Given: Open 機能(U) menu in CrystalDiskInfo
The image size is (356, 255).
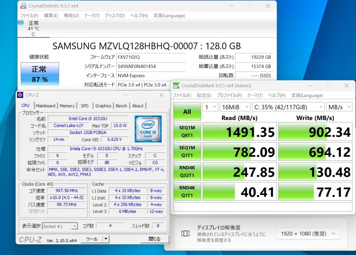Looking at the screenshot, I should [71, 15].
